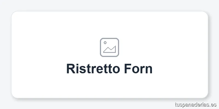Click the gray background above the card
219x109 pixels.
tap(109, 5)
